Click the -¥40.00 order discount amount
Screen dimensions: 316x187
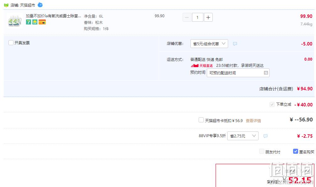pyautogui.click(x=303, y=104)
